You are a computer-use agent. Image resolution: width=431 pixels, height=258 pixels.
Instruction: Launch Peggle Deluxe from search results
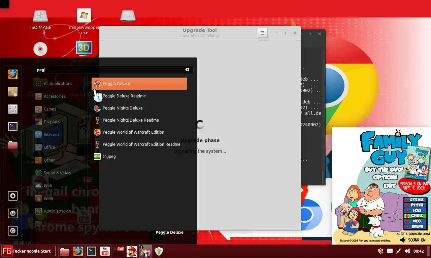click(139, 84)
